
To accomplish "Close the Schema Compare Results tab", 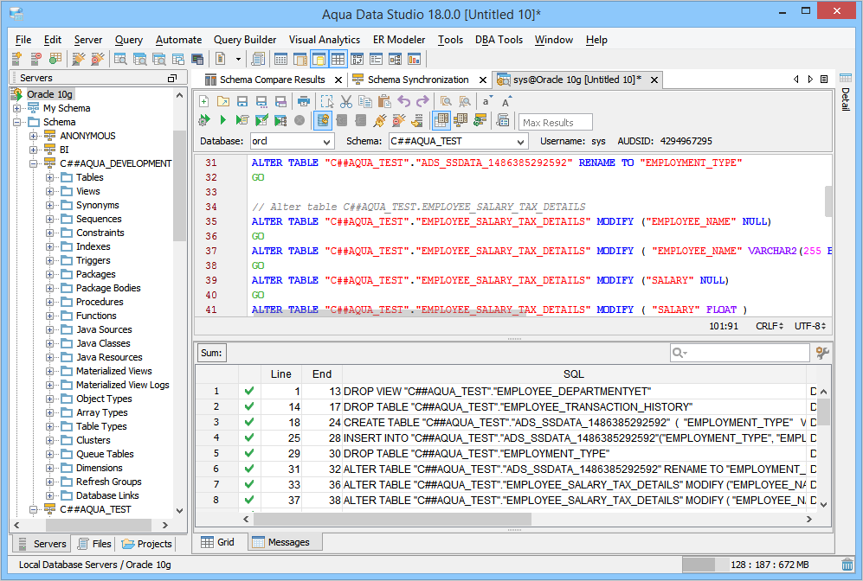I will (338, 80).
